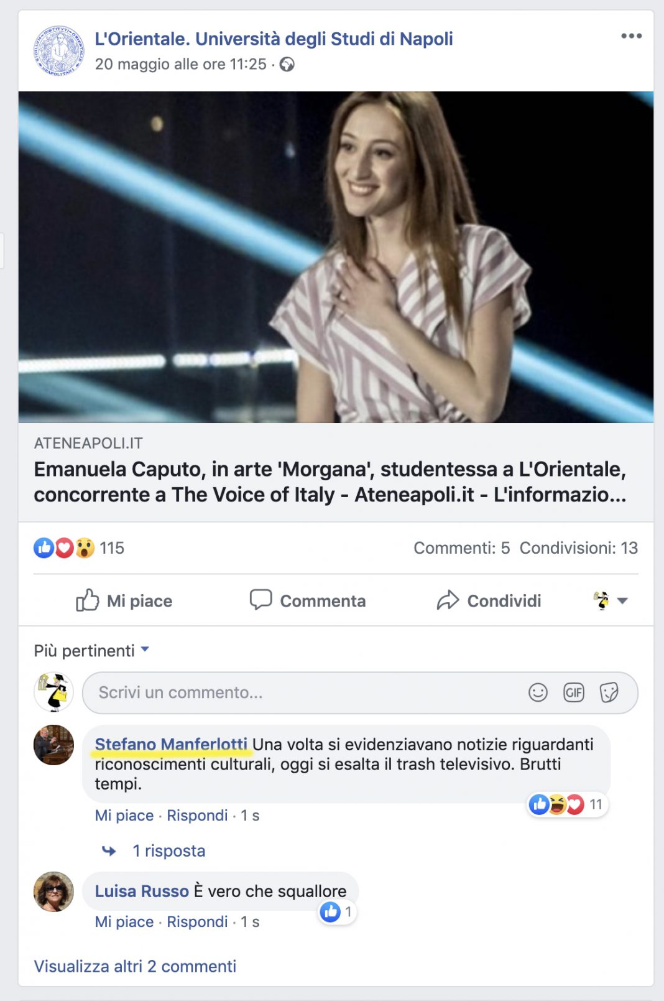664x1001 pixels.
Task: Open the Più pertinenti sort dropdown
Action: (92, 651)
